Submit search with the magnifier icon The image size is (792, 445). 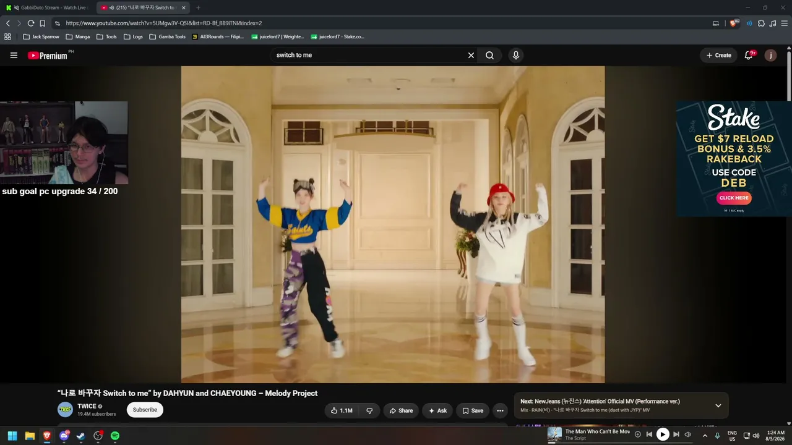pyautogui.click(x=489, y=56)
